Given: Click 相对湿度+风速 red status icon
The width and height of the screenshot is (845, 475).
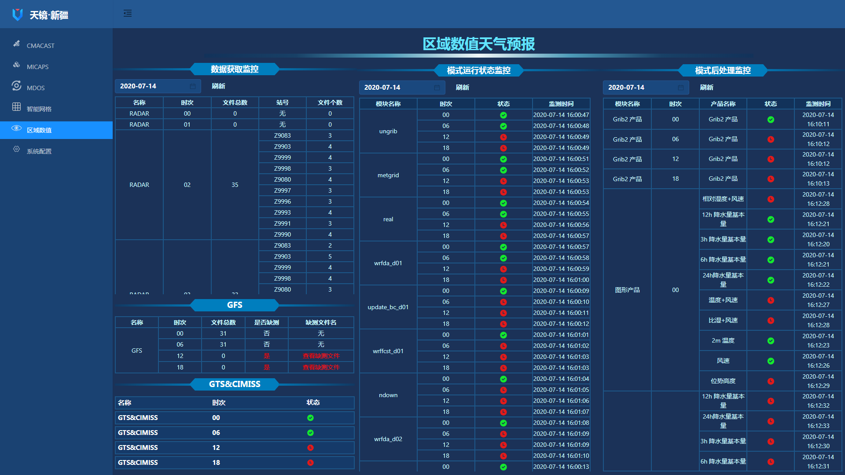Looking at the screenshot, I should coord(771,199).
